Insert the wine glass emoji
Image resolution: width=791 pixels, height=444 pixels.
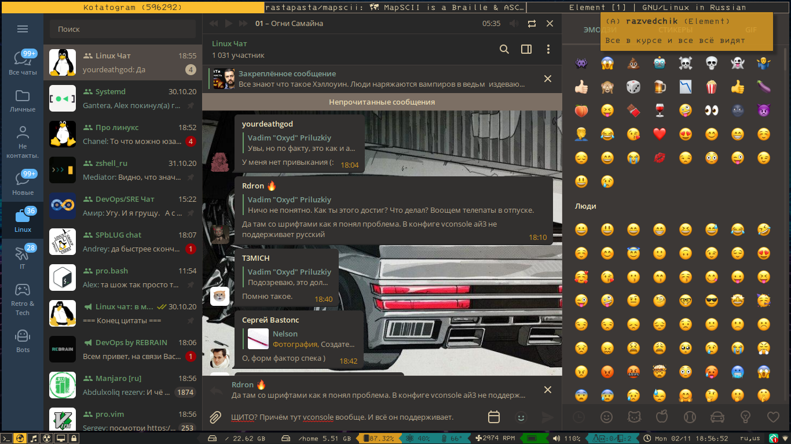coord(660,110)
